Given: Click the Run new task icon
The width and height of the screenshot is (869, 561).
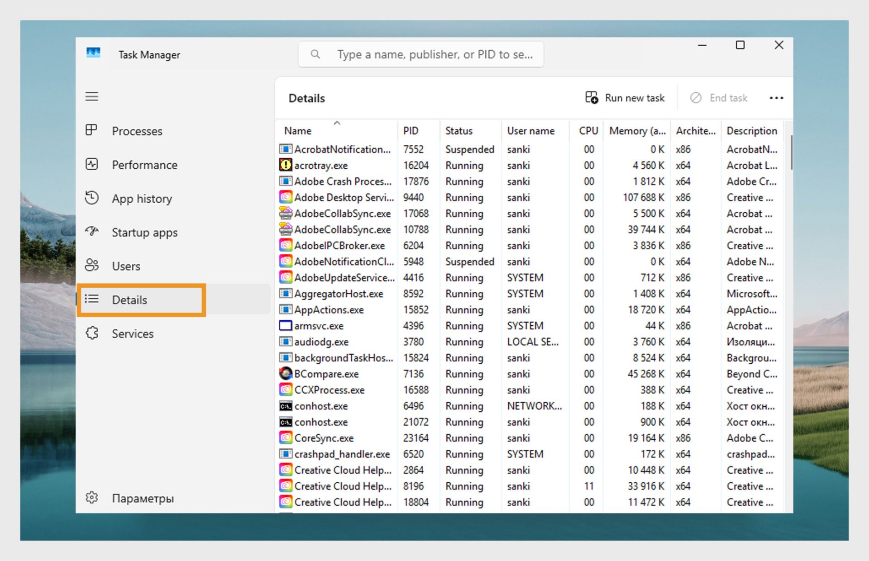Looking at the screenshot, I should coord(591,98).
